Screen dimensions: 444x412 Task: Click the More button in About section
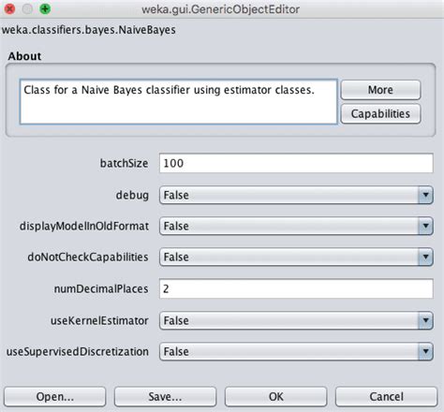coord(380,90)
